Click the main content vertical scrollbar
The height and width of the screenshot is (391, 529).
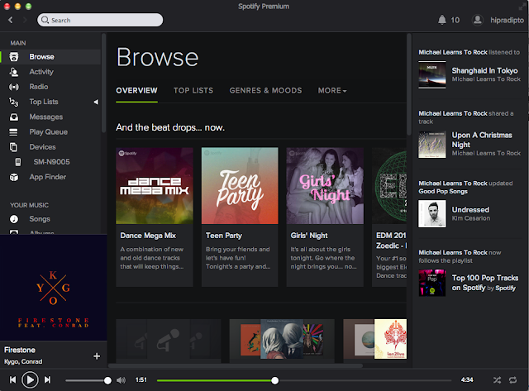coord(409,84)
